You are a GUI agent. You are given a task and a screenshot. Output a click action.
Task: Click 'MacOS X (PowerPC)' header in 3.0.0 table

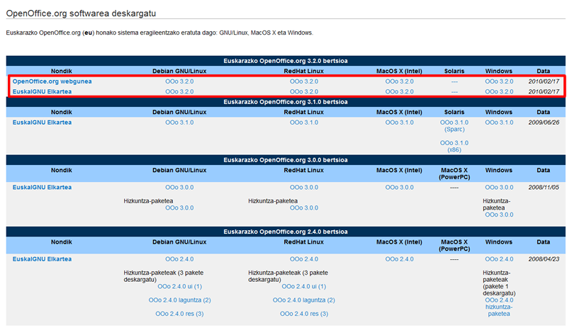454,173
